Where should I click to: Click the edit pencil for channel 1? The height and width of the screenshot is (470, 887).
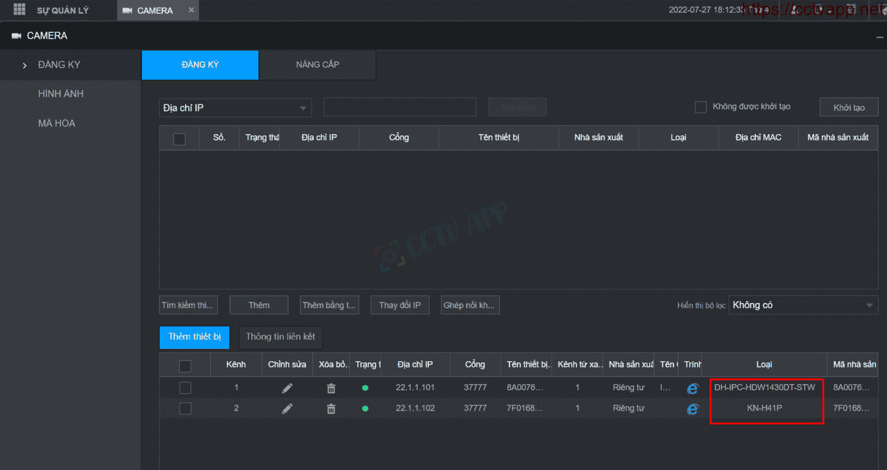pyautogui.click(x=287, y=388)
